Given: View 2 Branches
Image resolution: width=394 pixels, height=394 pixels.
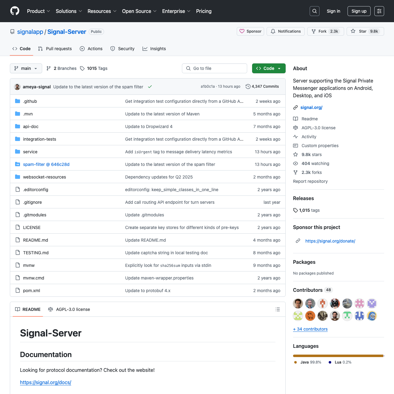Looking at the screenshot, I should click(62, 68).
